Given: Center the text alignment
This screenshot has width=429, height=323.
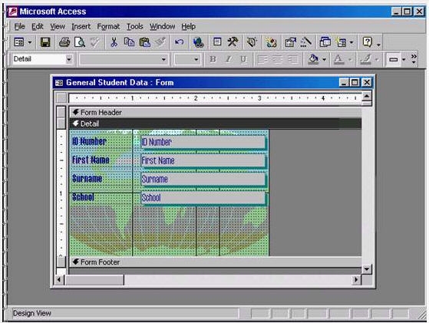Looking at the screenshot, I should click(x=277, y=59).
